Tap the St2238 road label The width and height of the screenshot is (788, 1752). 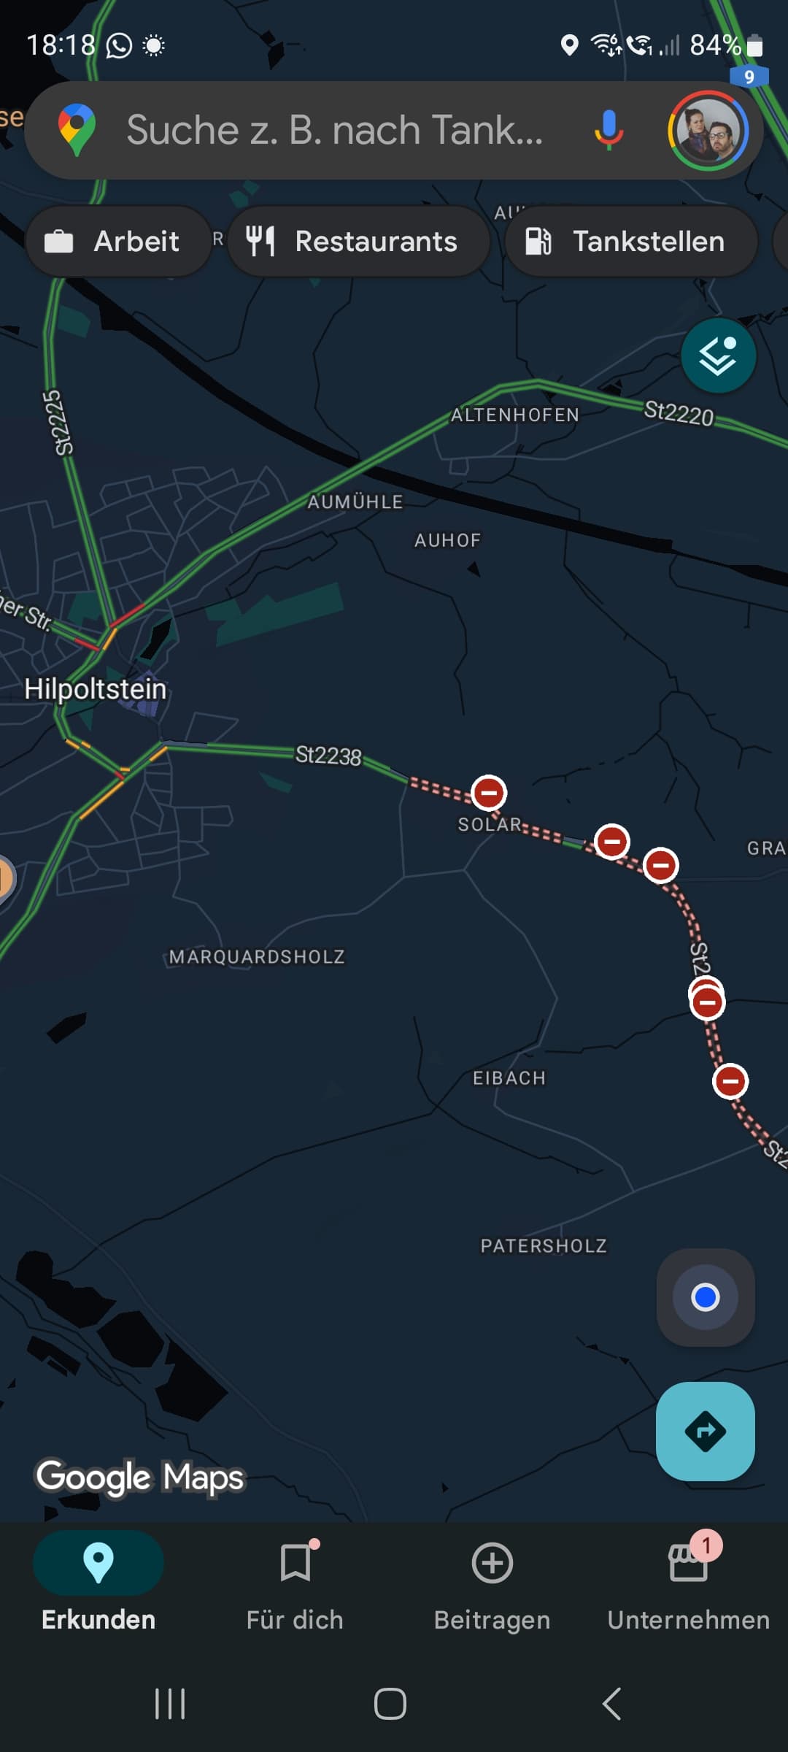coord(328,756)
